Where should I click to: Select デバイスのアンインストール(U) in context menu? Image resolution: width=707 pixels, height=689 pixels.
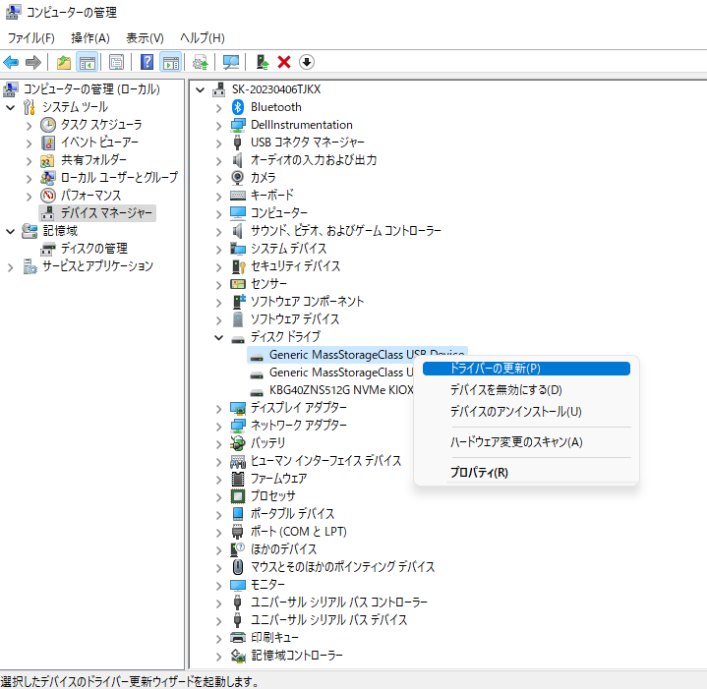pos(515,411)
